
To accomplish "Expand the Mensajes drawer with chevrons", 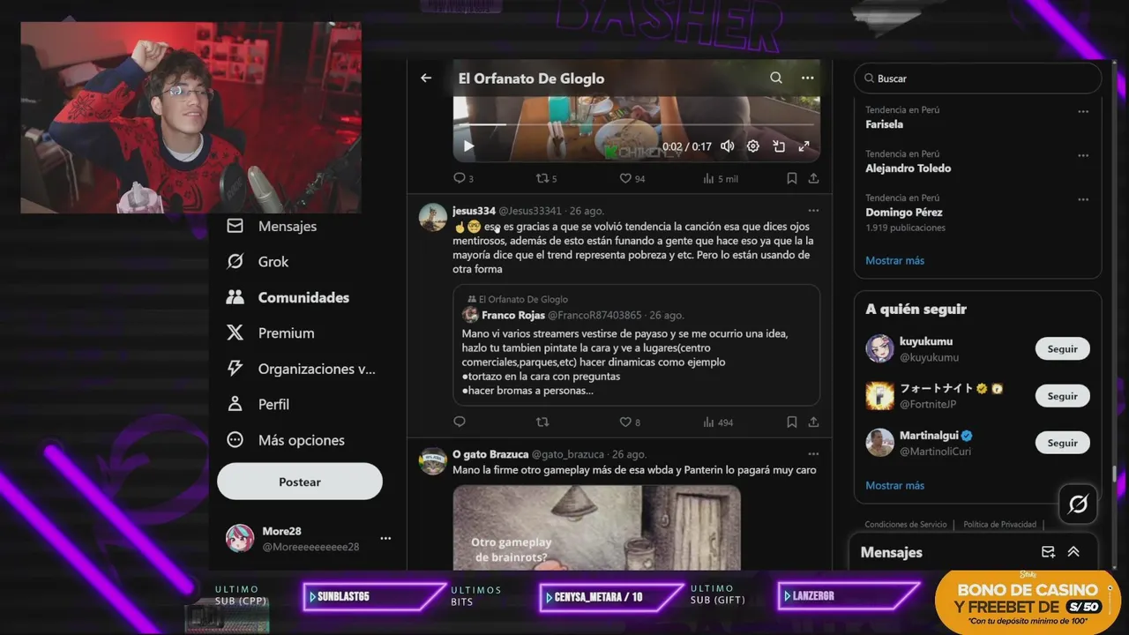I will (1073, 552).
